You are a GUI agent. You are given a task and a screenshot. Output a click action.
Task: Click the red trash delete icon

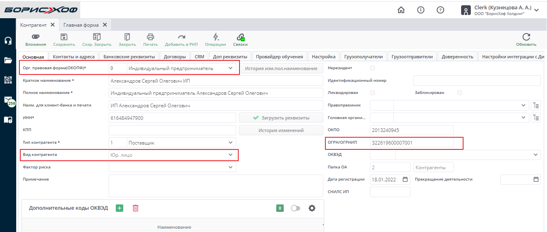136,208
